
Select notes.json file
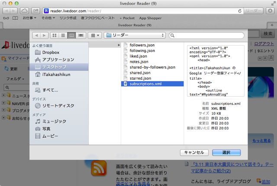152,62
